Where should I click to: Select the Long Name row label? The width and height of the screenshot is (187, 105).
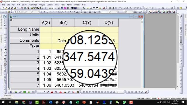25,29
